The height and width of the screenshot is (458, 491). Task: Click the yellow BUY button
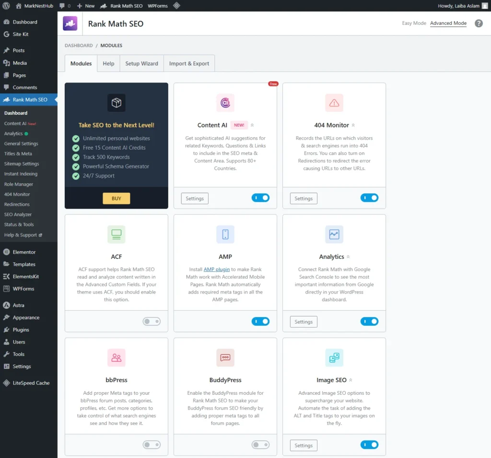click(116, 198)
